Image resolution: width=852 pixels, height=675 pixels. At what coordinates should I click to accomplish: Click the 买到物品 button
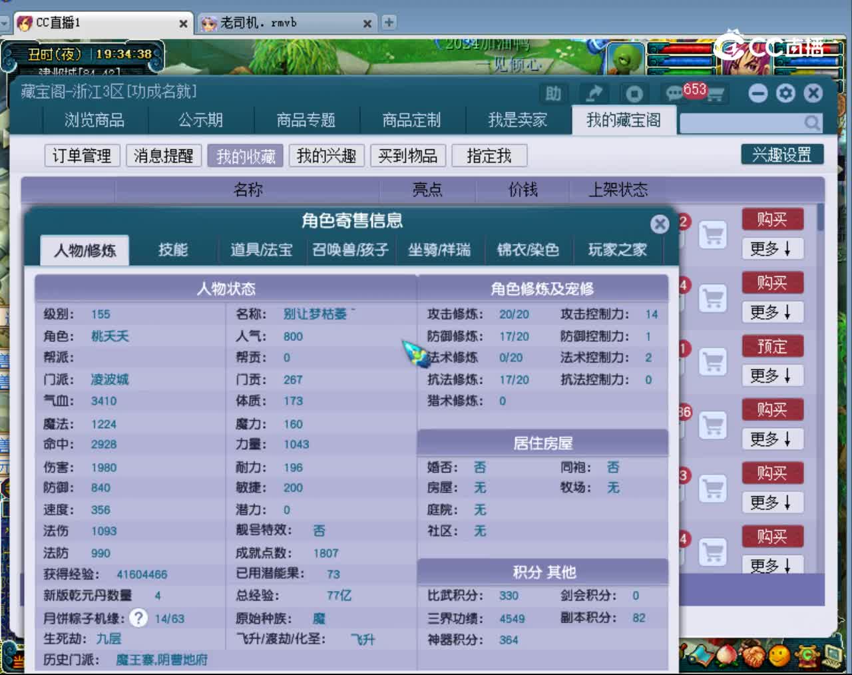[x=408, y=156]
